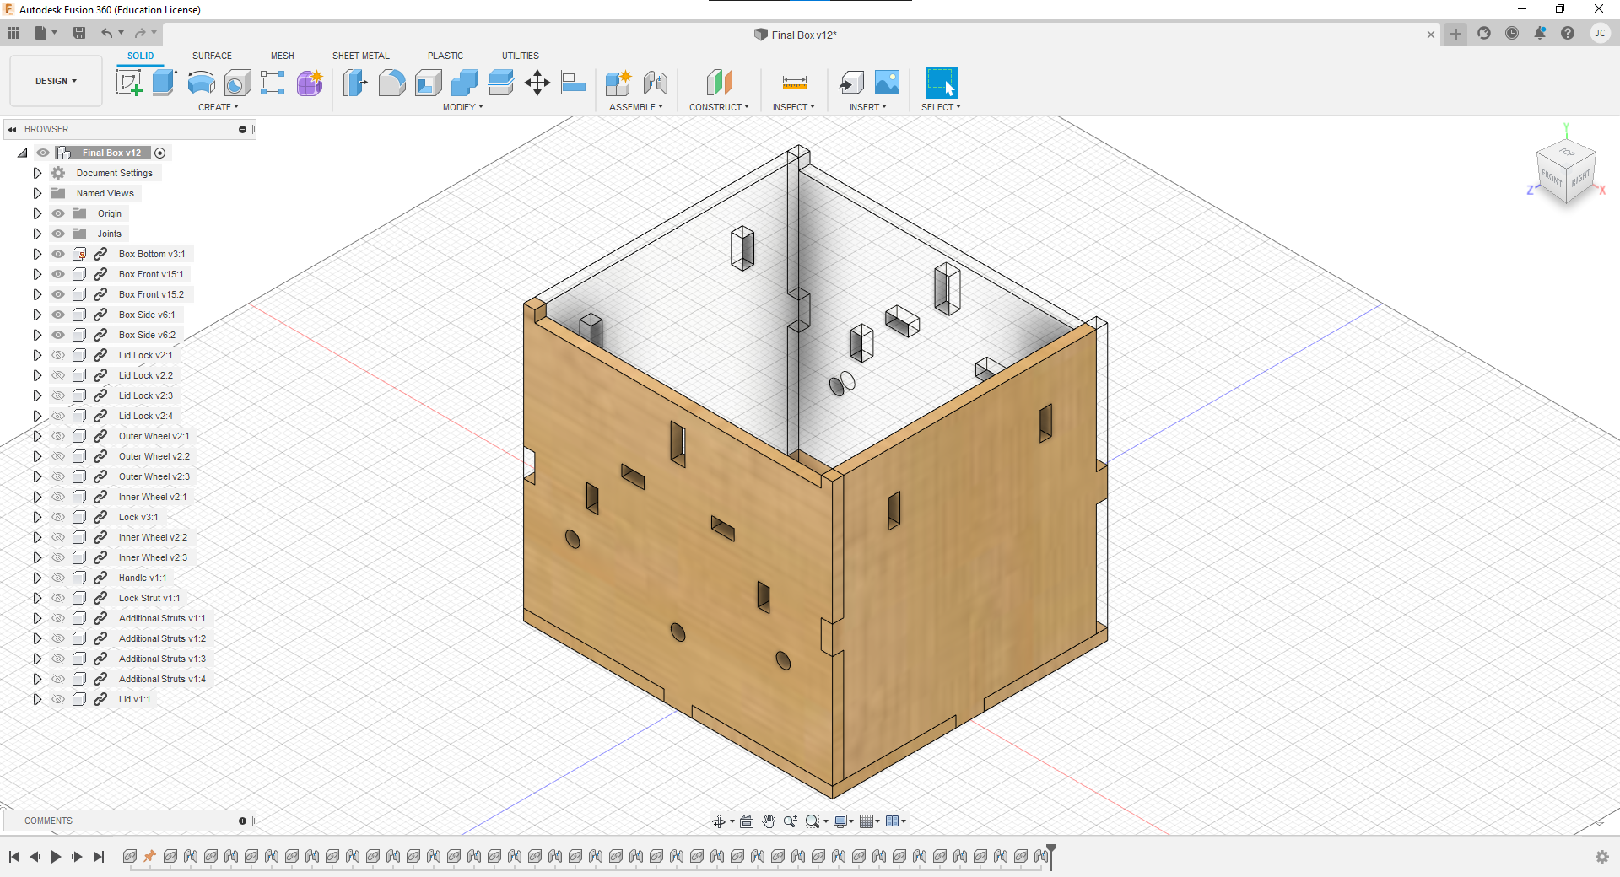Select the Measure tool
Viewport: 1620px width, 877px height.
794,83
